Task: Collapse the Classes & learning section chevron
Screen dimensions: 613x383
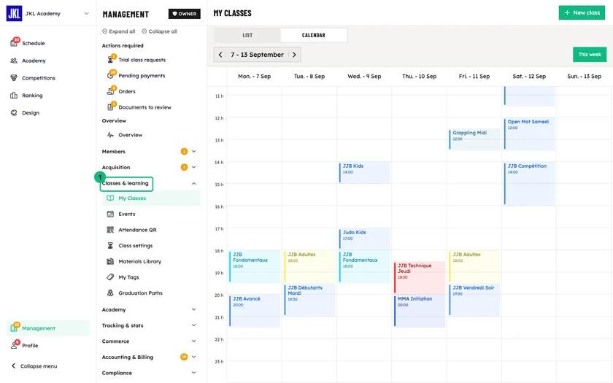Action: pyautogui.click(x=193, y=183)
